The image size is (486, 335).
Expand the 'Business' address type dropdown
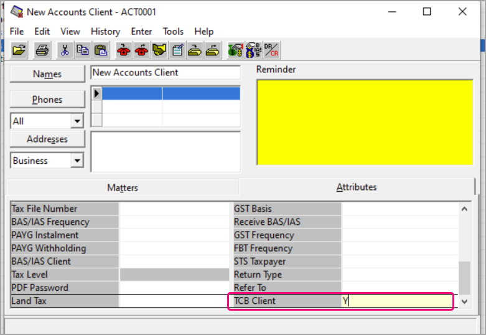pyautogui.click(x=77, y=161)
